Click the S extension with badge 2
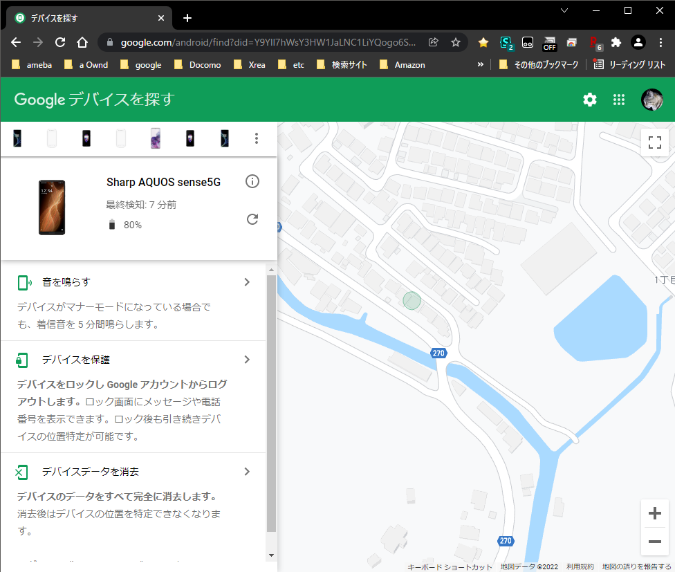This screenshot has width=675, height=572. pyautogui.click(x=506, y=43)
